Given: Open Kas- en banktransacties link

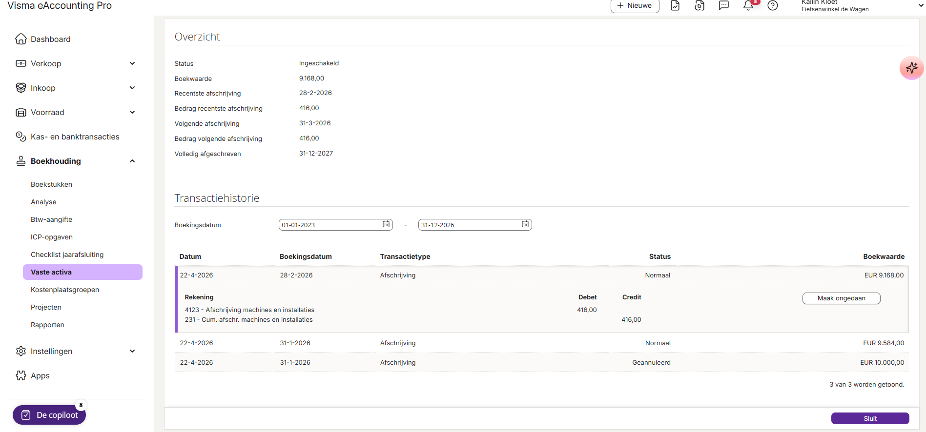Looking at the screenshot, I should 75,137.
